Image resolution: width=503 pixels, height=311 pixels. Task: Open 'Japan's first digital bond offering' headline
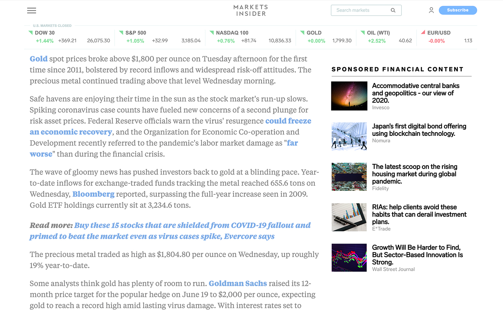[419, 130]
